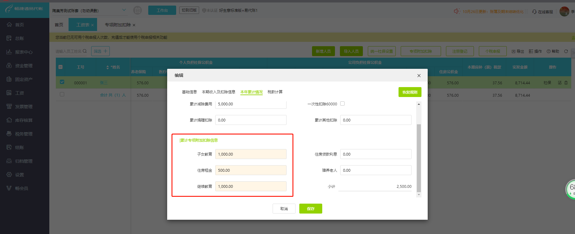Open 资金管理 in the sidebar
575x234 pixels.
pos(20,65)
